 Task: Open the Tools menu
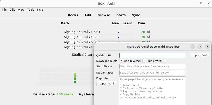click(x=31, y=10)
